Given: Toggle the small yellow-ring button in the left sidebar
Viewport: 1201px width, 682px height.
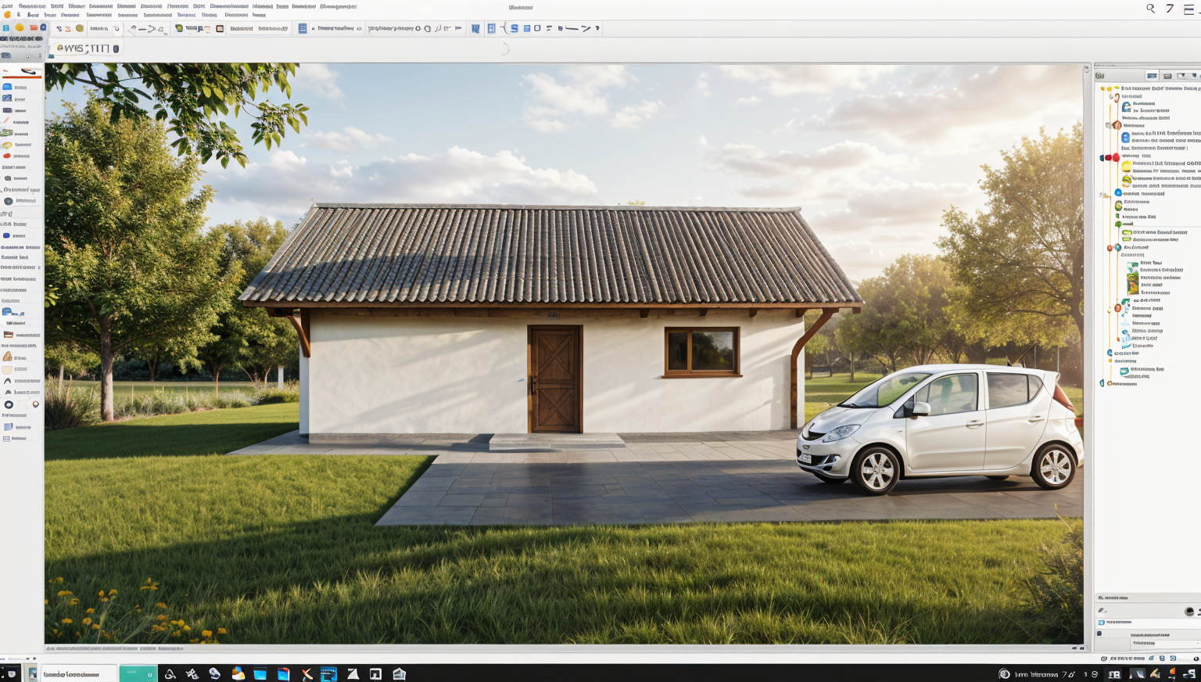Looking at the screenshot, I should [x=35, y=404].
